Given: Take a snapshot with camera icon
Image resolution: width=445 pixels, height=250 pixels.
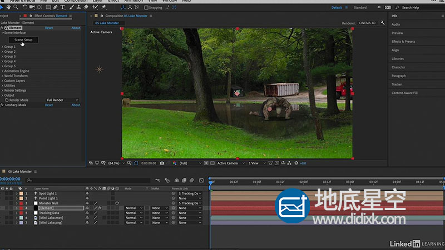Looking at the screenshot, I should pos(162,163).
